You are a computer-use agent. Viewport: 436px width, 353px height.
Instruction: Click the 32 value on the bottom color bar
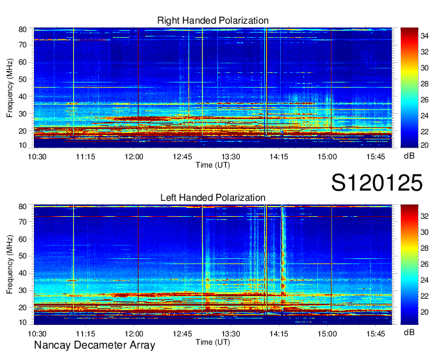point(424,216)
